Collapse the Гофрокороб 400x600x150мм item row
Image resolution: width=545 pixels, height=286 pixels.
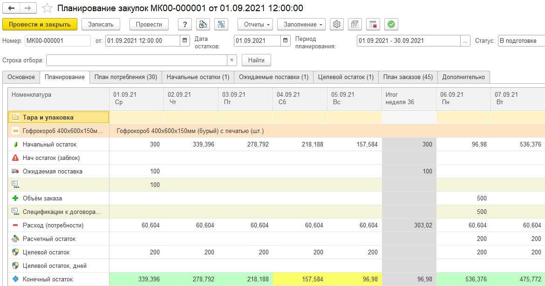[15, 131]
